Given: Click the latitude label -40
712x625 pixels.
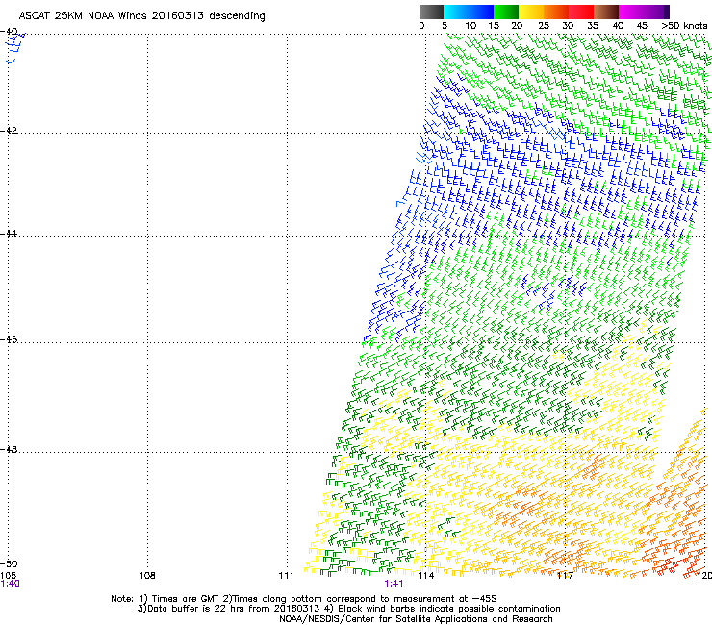Looking at the screenshot, I should pyautogui.click(x=9, y=32).
